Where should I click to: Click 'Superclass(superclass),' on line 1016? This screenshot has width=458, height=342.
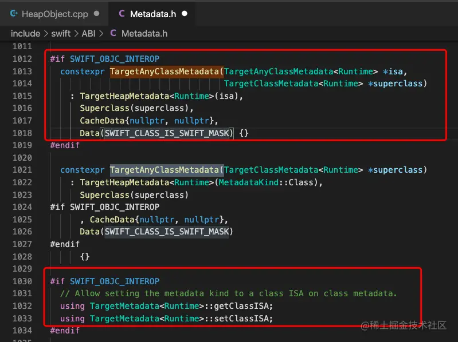click(136, 108)
